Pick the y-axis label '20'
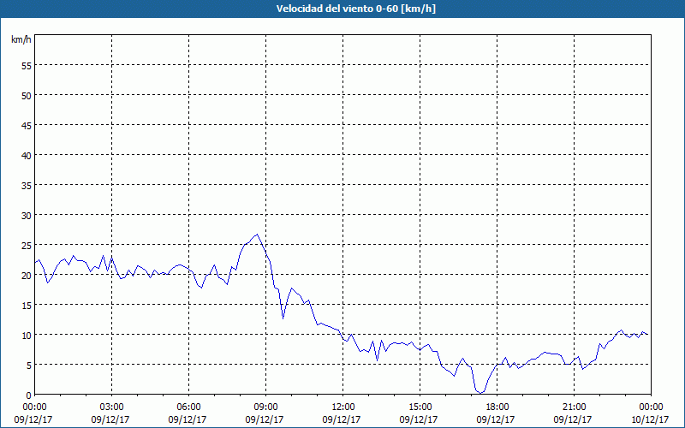The height and width of the screenshot is (428, 685). click(27, 275)
